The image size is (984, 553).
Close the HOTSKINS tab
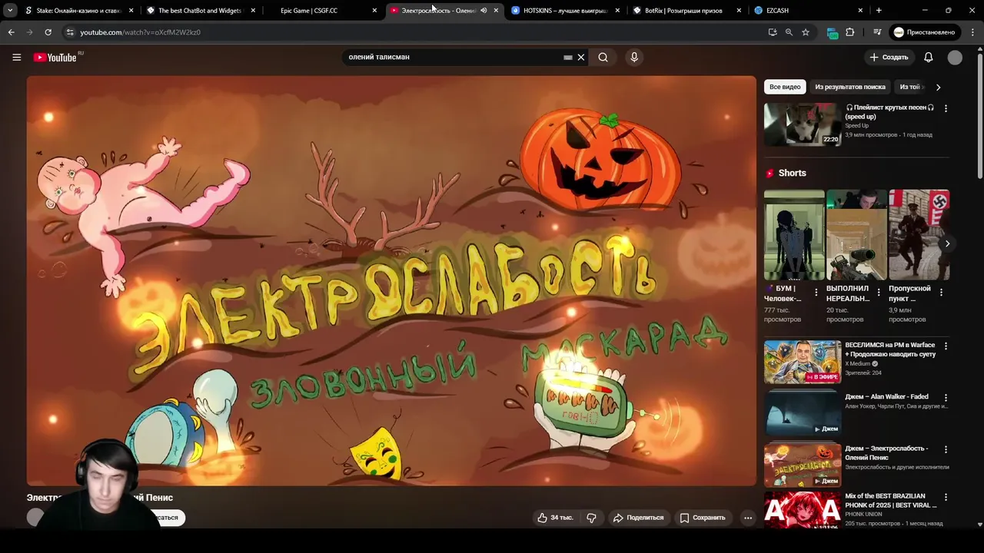tap(617, 10)
